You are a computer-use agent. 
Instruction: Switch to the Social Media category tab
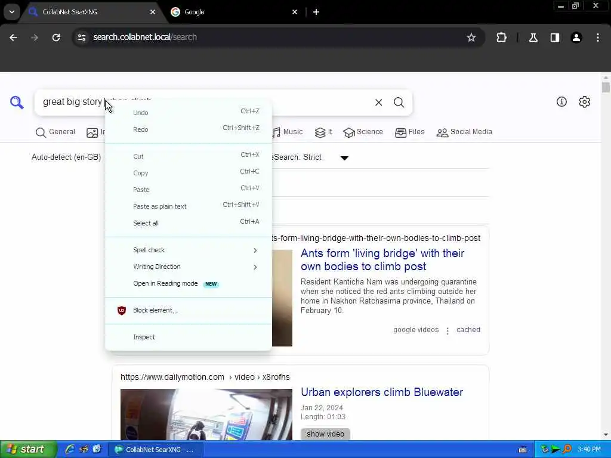point(464,132)
